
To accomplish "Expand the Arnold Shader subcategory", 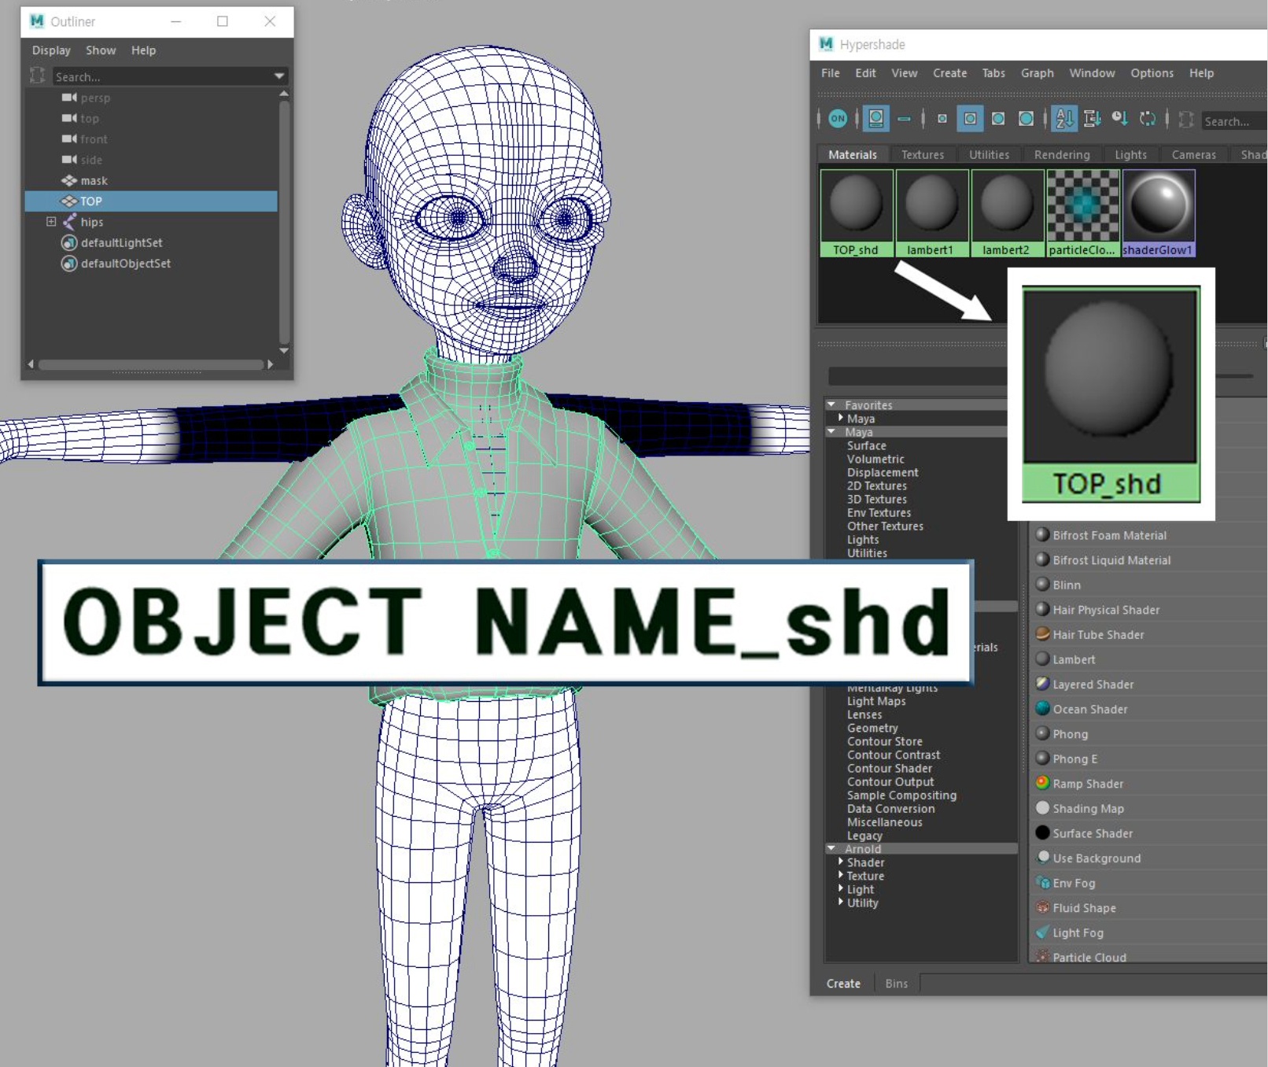I will tap(841, 862).
